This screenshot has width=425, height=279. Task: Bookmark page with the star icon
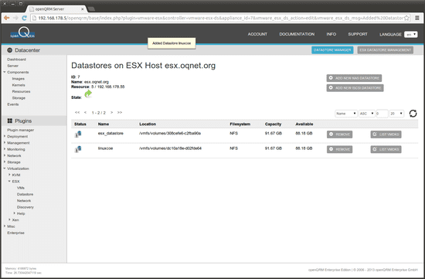pos(406,19)
